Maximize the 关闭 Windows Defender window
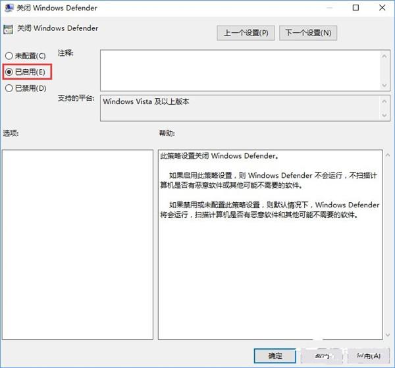The image size is (395, 368). coord(355,8)
